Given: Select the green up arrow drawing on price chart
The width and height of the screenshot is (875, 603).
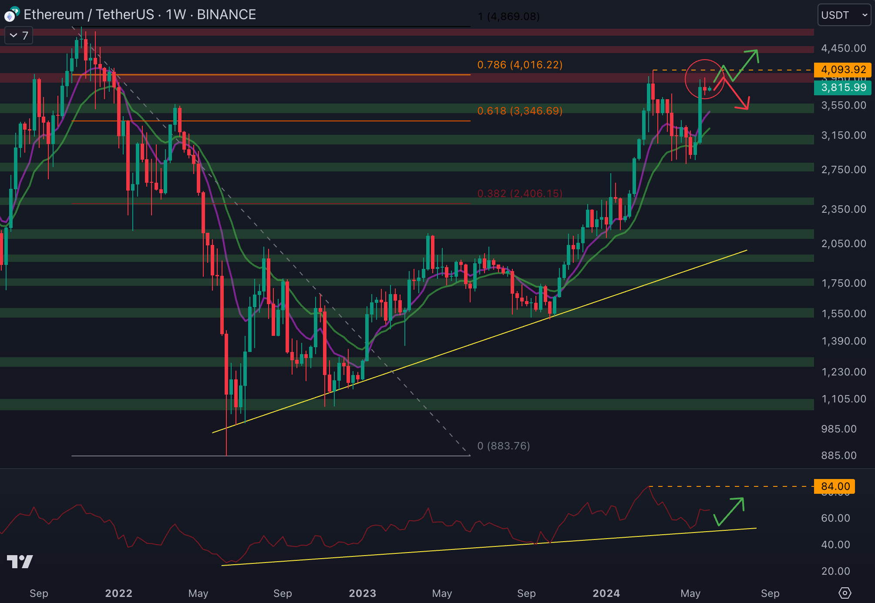Looking at the screenshot, I should point(747,64).
